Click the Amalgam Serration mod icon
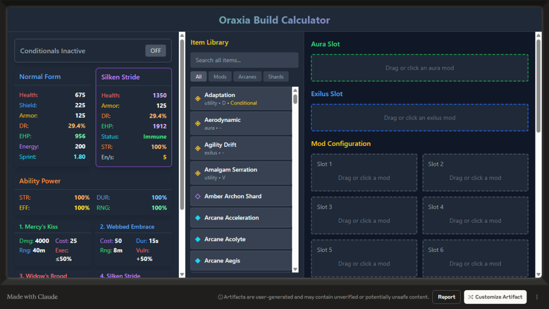 (x=198, y=173)
